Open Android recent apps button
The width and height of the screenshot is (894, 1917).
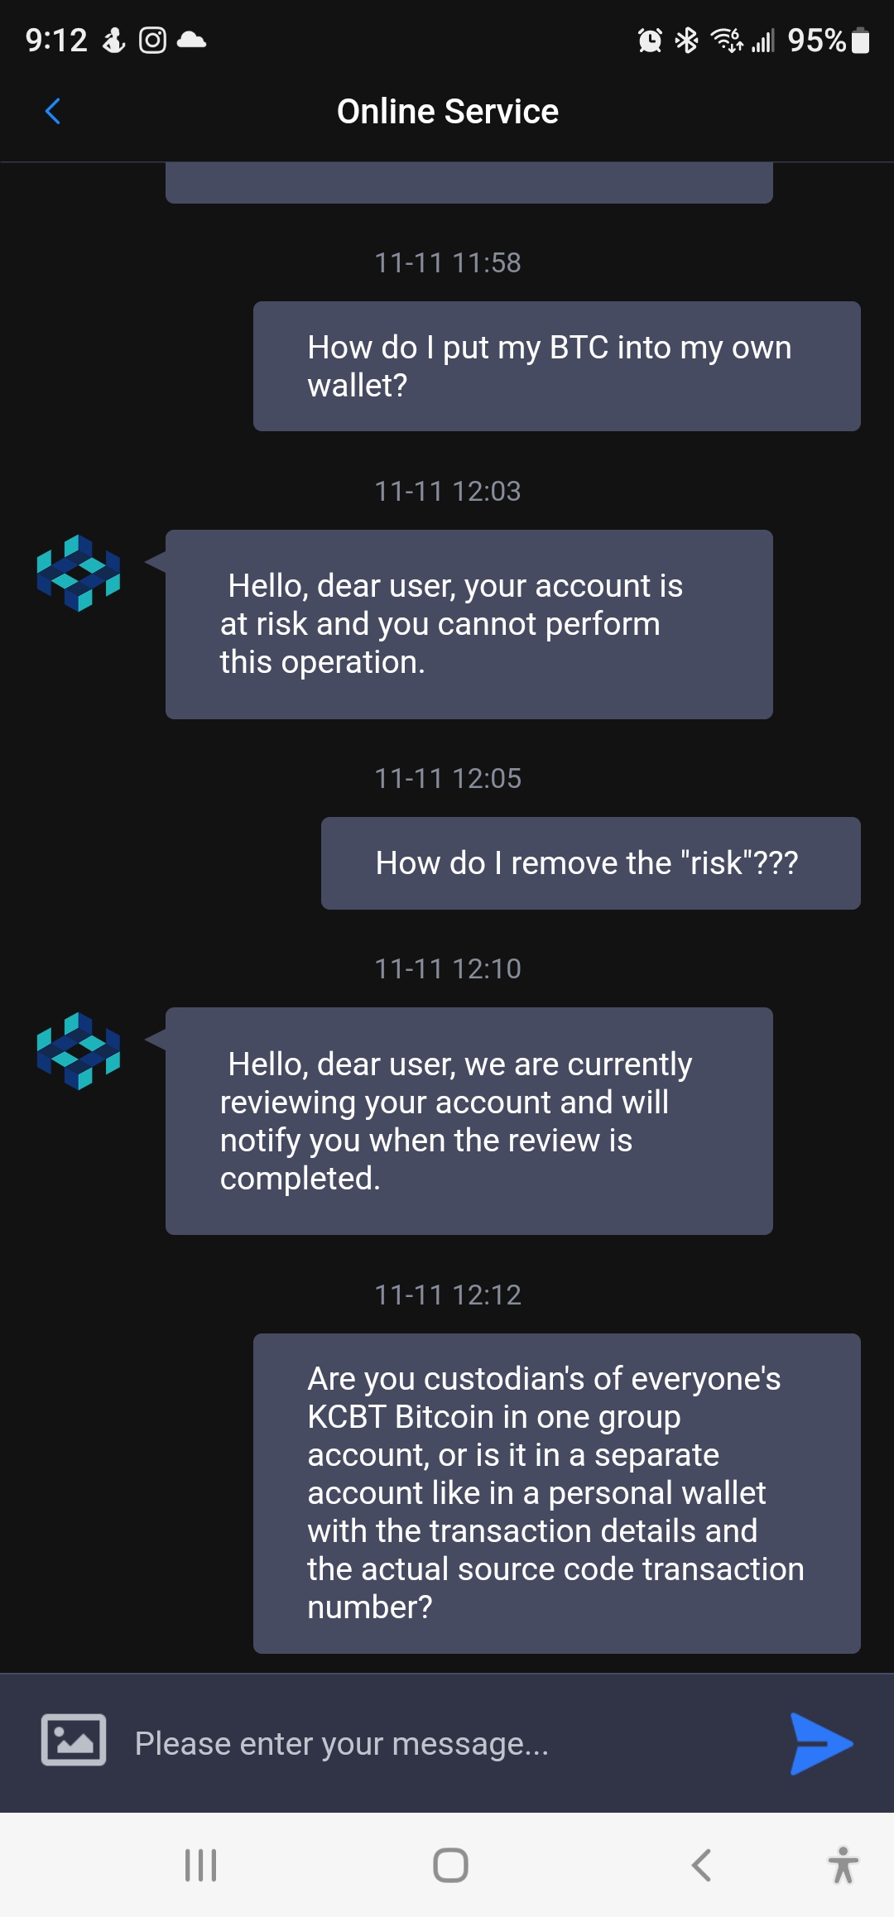pyautogui.click(x=200, y=1865)
